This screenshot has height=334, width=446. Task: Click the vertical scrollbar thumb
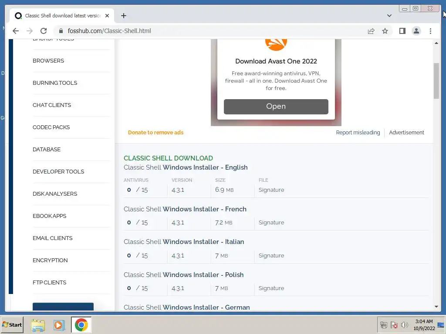(436, 80)
